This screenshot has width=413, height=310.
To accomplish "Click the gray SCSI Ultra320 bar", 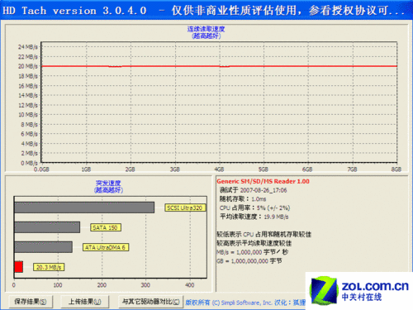I will pyautogui.click(x=84, y=207).
